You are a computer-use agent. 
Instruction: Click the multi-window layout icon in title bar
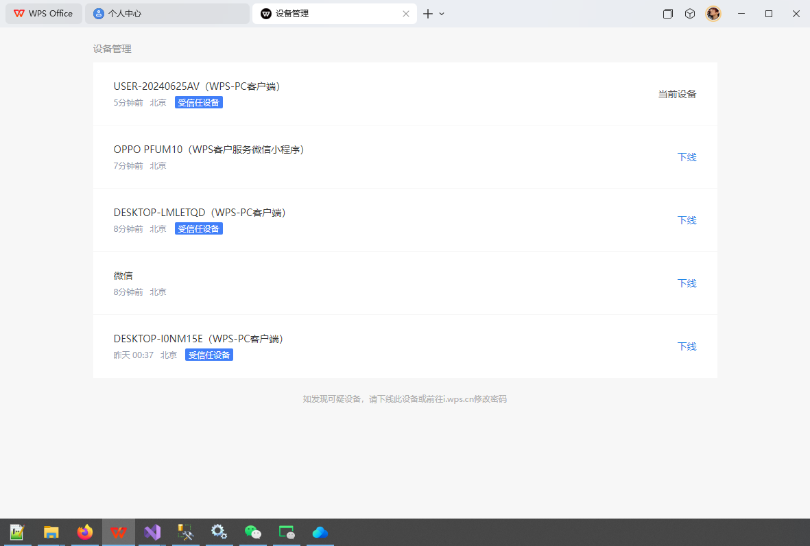[x=668, y=14]
